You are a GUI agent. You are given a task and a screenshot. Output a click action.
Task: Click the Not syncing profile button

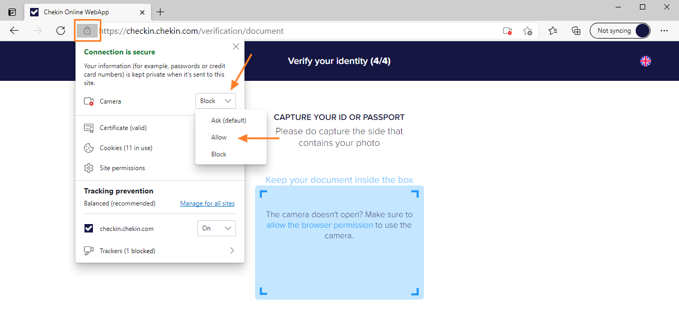(x=620, y=31)
